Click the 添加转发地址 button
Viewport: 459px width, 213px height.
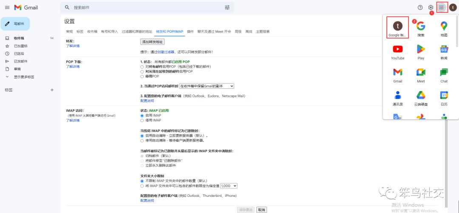click(153, 42)
